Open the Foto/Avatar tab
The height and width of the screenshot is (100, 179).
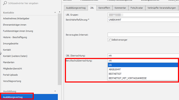137,8
